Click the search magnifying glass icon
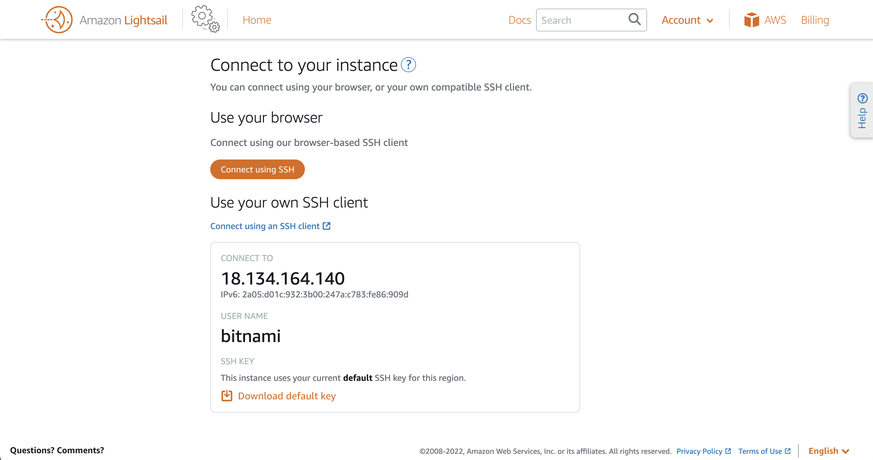 tap(634, 19)
